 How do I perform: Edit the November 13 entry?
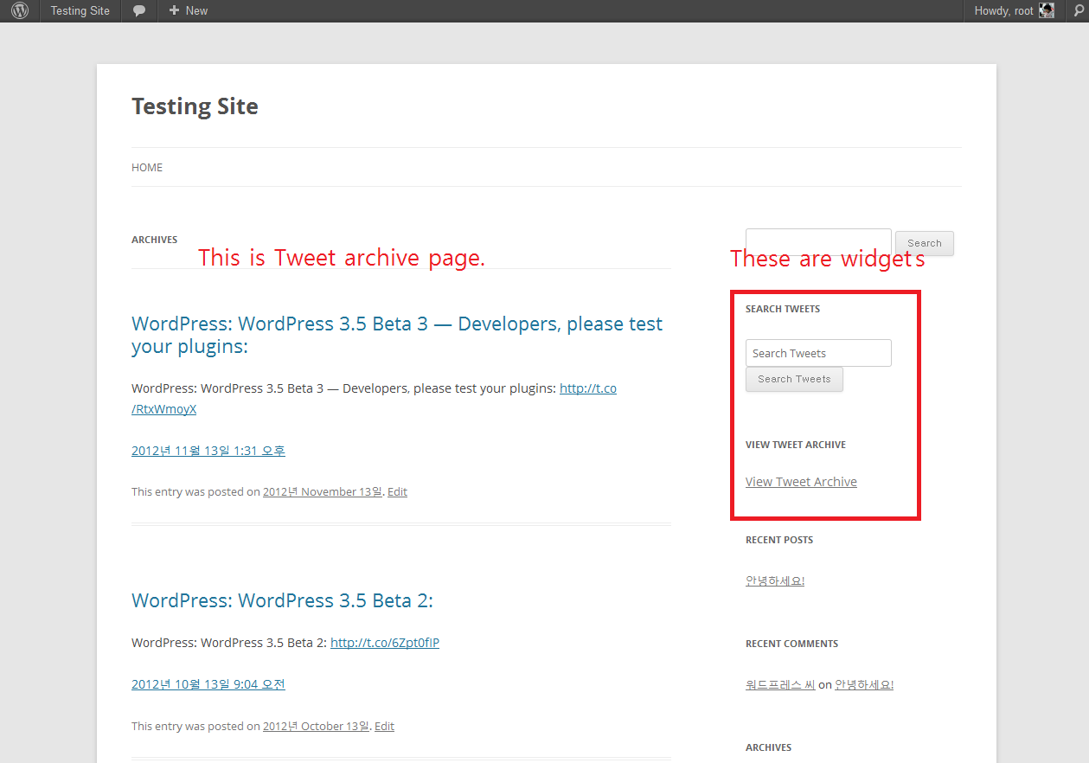pyautogui.click(x=397, y=491)
